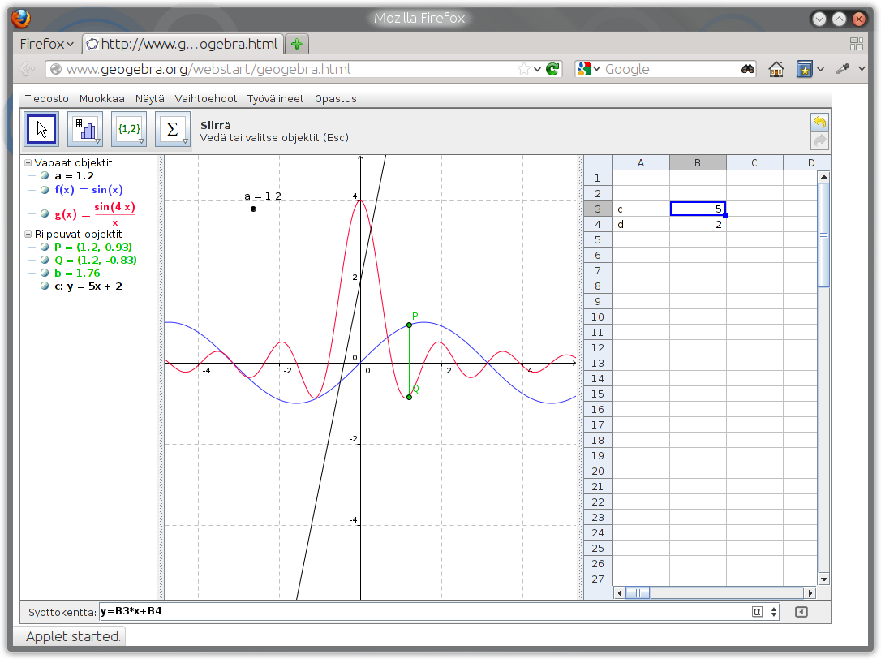Click the pin/tool icon in Firefox toolbar
The width and height of the screenshot is (881, 659).
point(843,69)
